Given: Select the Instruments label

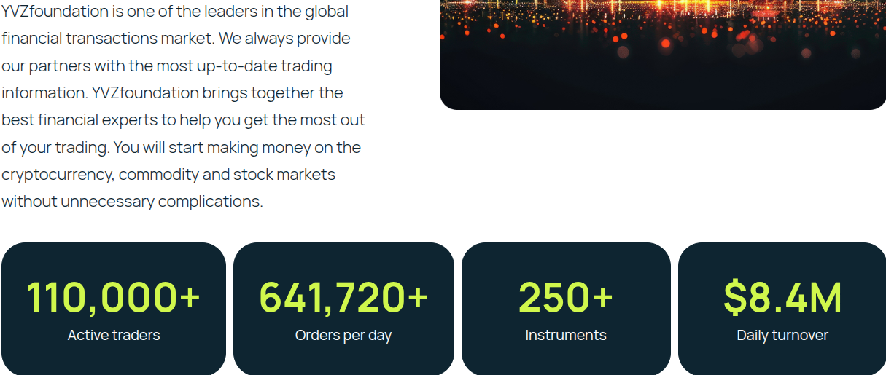Looking at the screenshot, I should (566, 335).
